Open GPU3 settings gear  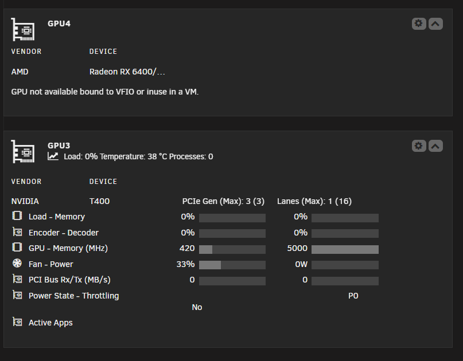click(419, 146)
